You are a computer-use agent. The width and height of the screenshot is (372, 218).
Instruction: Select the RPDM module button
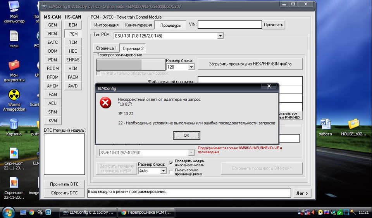[x=52, y=77]
